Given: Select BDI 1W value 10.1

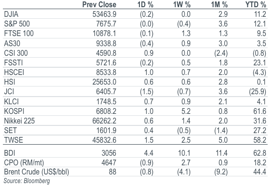Looking at the screenshot, I should pos(184,153).
